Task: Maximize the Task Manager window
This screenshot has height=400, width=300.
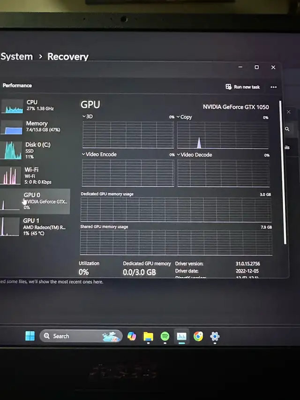Action: point(256,67)
